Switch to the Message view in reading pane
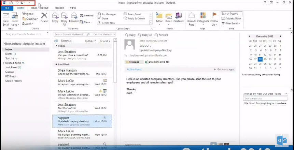Image resolution: width=294 pixels, height=150 pixels. 134,62
